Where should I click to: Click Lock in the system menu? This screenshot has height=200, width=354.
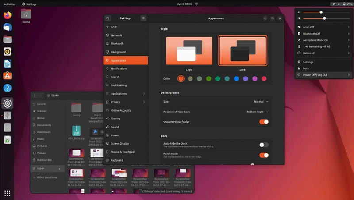click(x=323, y=69)
